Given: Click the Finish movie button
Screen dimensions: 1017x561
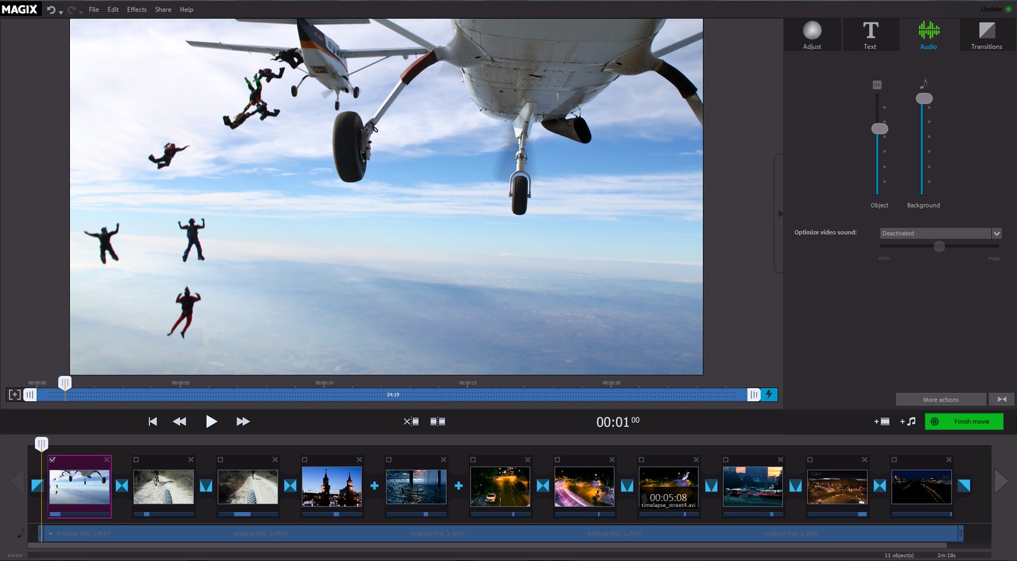Looking at the screenshot, I should [964, 421].
